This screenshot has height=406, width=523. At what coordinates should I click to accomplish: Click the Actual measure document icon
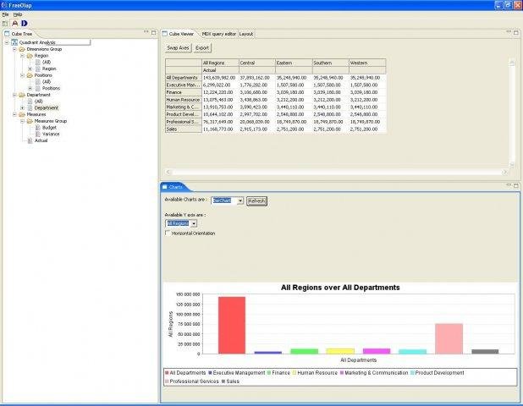30,140
